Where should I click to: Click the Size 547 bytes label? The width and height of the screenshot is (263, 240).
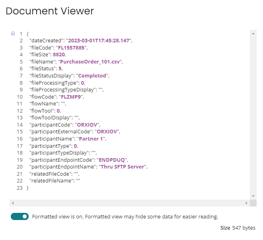(237, 228)
